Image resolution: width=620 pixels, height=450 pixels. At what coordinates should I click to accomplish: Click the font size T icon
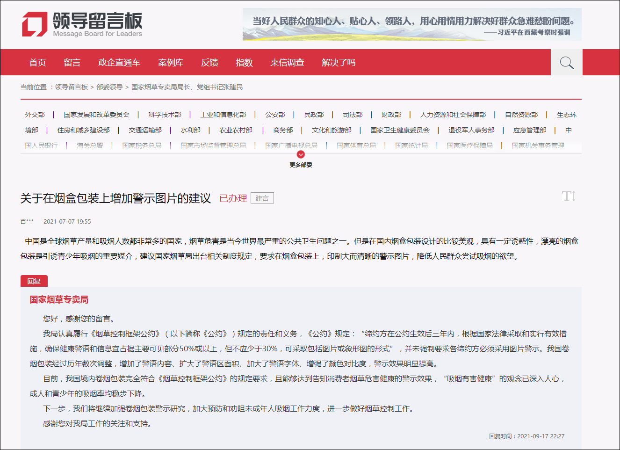click(569, 196)
